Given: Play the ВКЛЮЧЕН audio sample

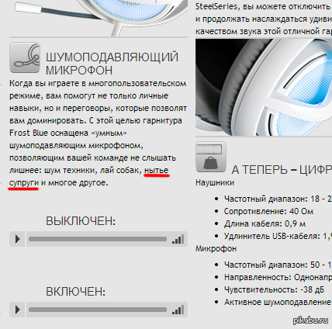Looking at the screenshot, I should [17, 310].
